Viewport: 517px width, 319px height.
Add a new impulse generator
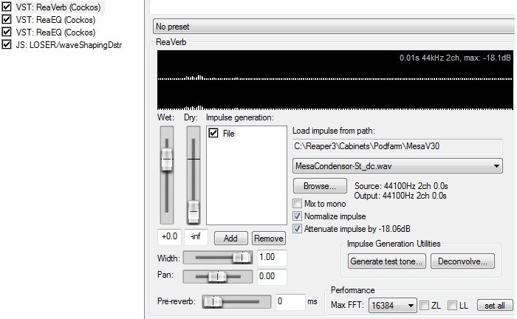230,239
